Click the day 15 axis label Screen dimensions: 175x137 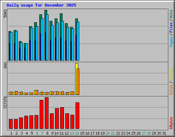pos(82,133)
